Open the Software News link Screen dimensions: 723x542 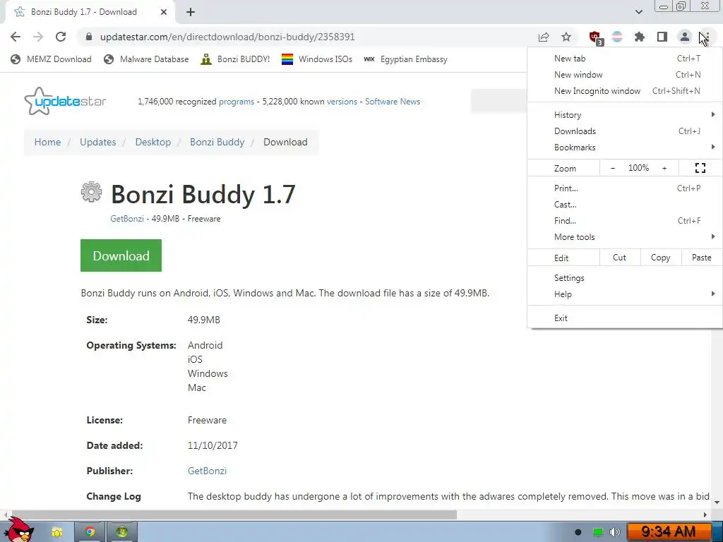tap(393, 102)
